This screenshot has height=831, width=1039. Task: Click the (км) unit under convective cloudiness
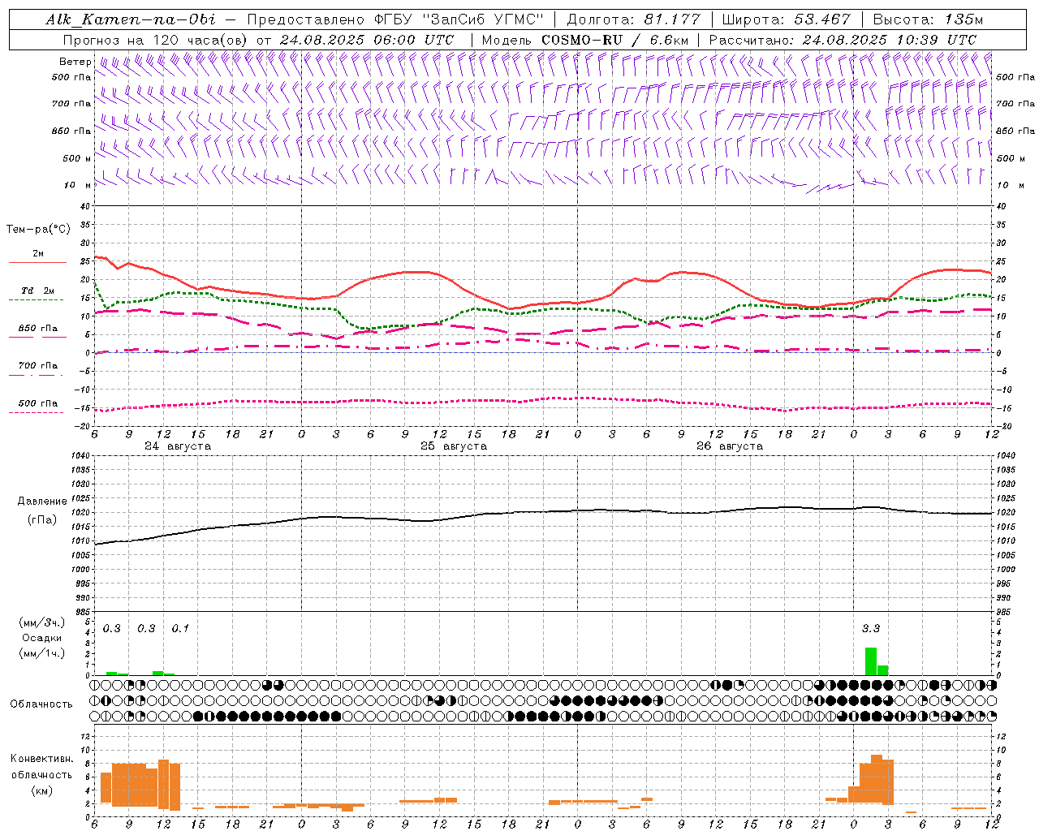(41, 790)
